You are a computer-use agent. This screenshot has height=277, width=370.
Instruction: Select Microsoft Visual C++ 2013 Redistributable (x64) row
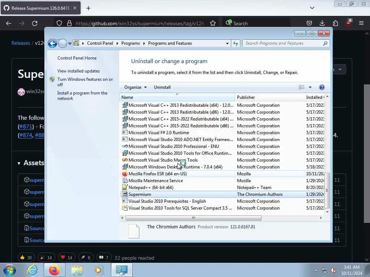coord(223,105)
